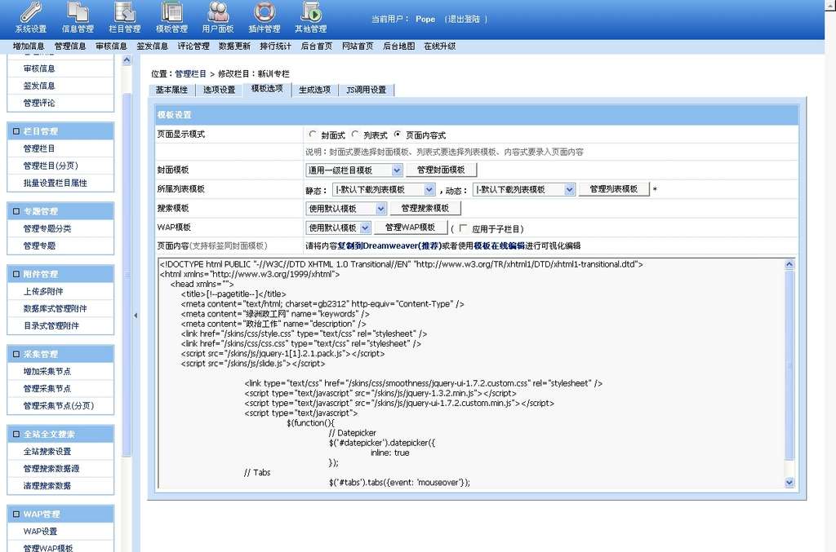
Task: Click the 管理封面模板 button
Action: 441,170
